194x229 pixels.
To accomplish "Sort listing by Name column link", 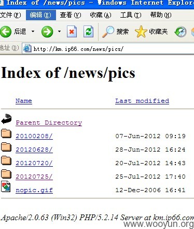I will pos(24,101).
